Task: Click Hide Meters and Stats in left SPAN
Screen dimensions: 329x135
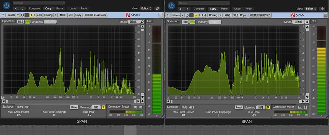Action: tap(95, 15)
